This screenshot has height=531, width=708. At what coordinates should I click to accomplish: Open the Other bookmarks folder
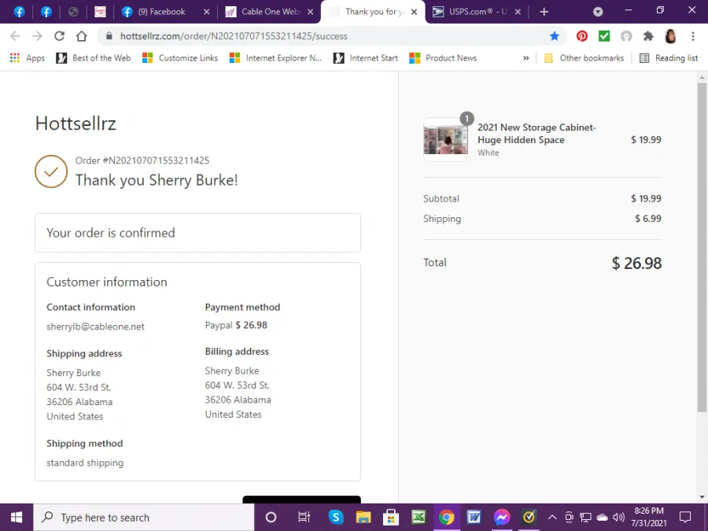click(584, 57)
